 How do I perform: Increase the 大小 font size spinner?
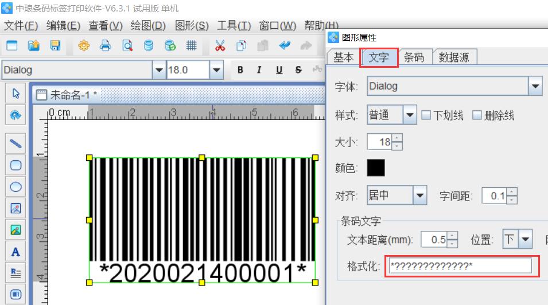click(x=397, y=138)
